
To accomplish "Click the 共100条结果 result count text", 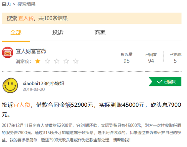I will coord(53,18).
